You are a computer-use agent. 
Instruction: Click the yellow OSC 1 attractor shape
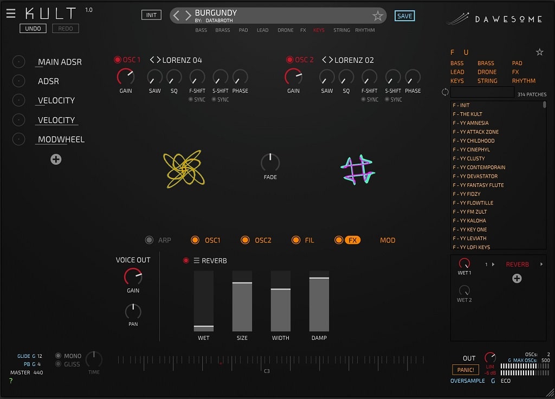pos(184,169)
